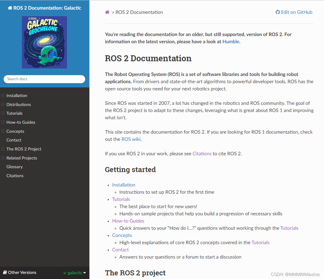Image resolution: width=324 pixels, height=279 pixels.
Task: Expand the How-to Guides sidebar section
Action: point(3,122)
